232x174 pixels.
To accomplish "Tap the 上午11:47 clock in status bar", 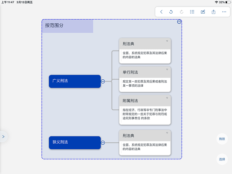I will (8, 2).
